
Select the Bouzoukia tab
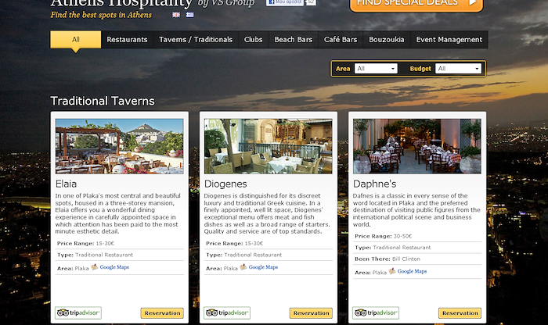click(x=387, y=39)
